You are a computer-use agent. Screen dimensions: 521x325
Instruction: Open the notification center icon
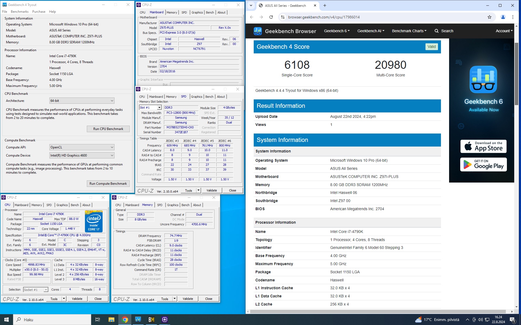[x=513, y=320]
